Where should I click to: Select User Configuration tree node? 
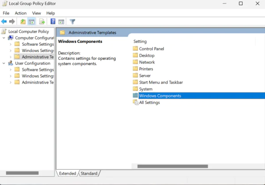(x=33, y=63)
